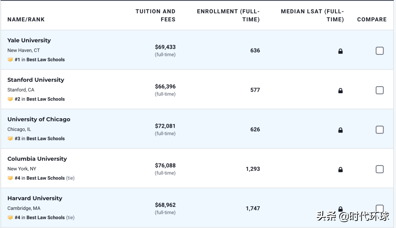Click the Name/Rank column header

(x=26, y=19)
